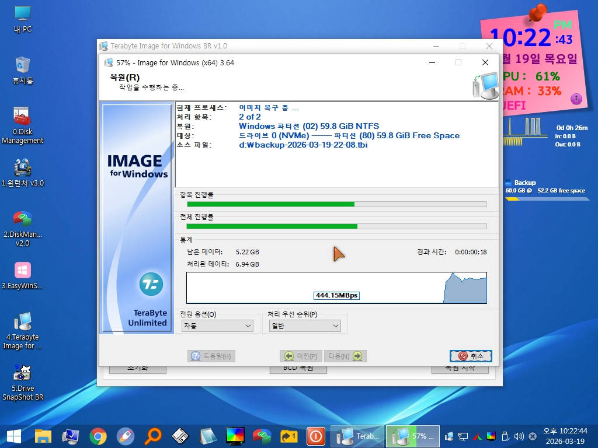Click the red power button taskbar icon
Viewport: 598px width, 448px height.
point(316,436)
